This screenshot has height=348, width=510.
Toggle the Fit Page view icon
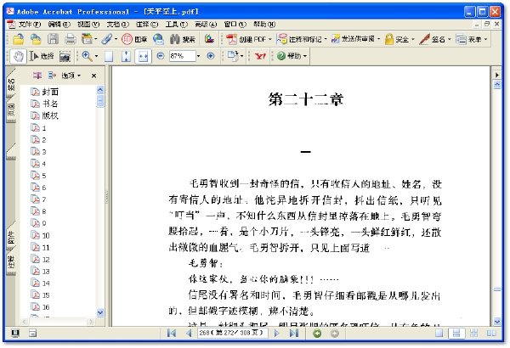click(x=126, y=56)
